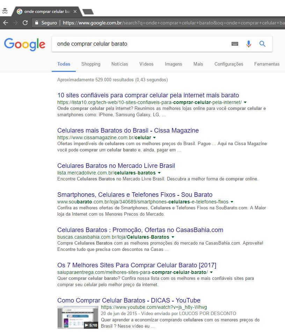The image size is (285, 335).
Task: Click the secure padlock icon
Action: point(37,23)
